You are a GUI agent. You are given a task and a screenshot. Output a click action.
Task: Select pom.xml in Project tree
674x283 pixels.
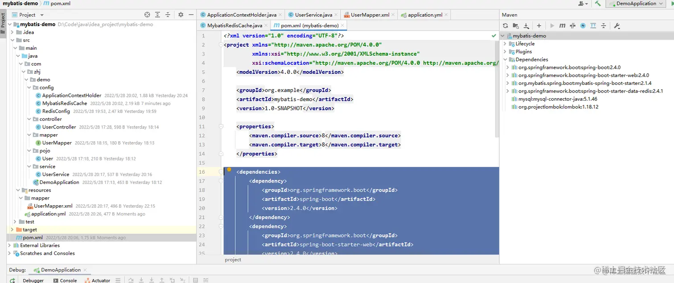(33, 238)
